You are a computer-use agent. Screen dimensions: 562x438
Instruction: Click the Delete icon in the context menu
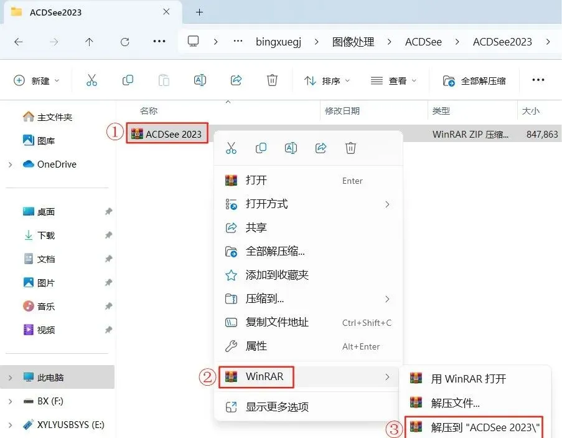[x=350, y=148]
